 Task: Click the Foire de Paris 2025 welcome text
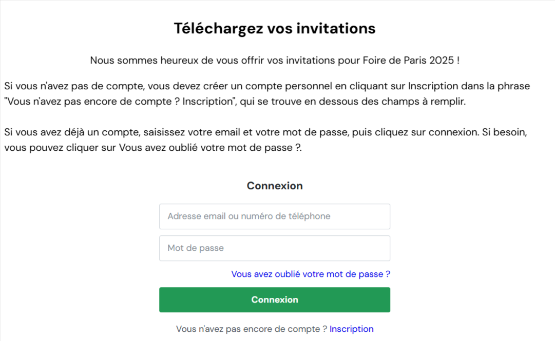click(x=275, y=60)
